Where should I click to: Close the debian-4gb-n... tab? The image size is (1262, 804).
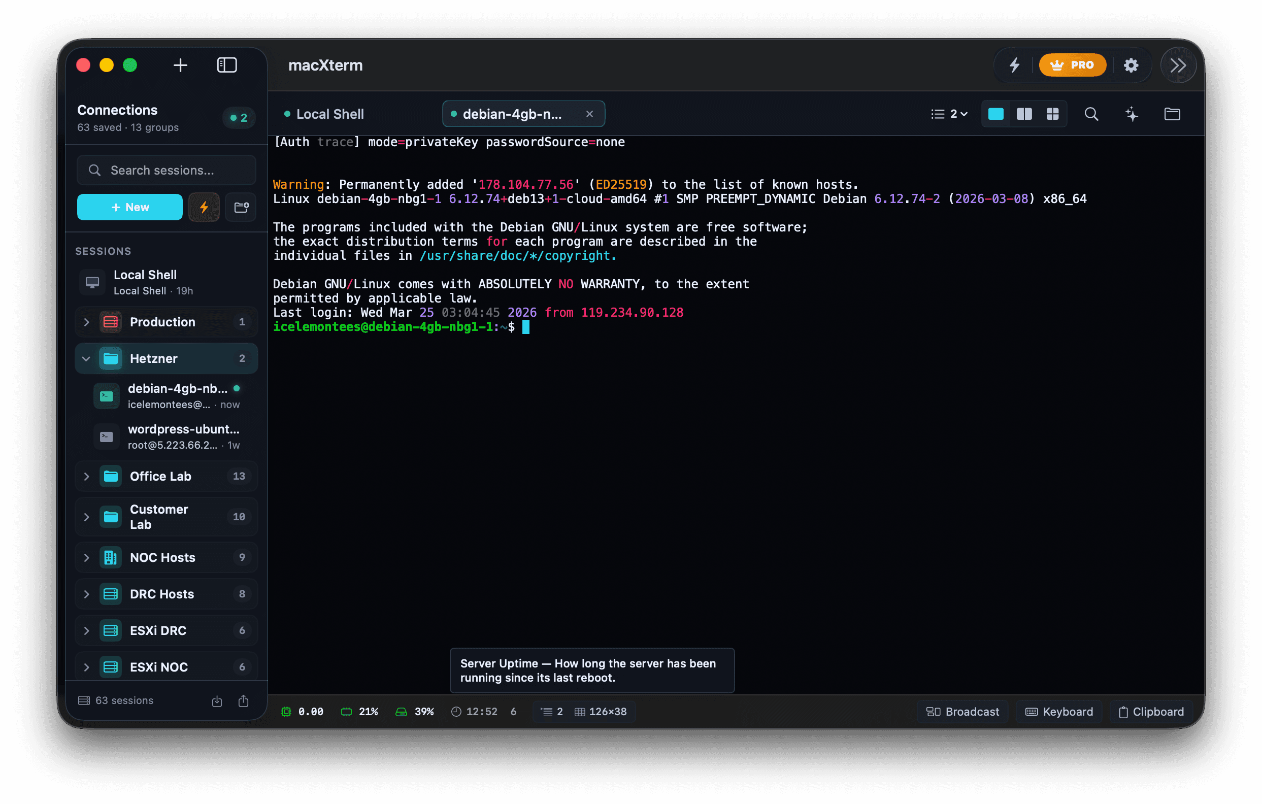click(x=589, y=114)
